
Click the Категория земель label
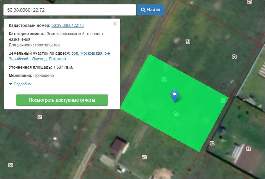point(27,34)
